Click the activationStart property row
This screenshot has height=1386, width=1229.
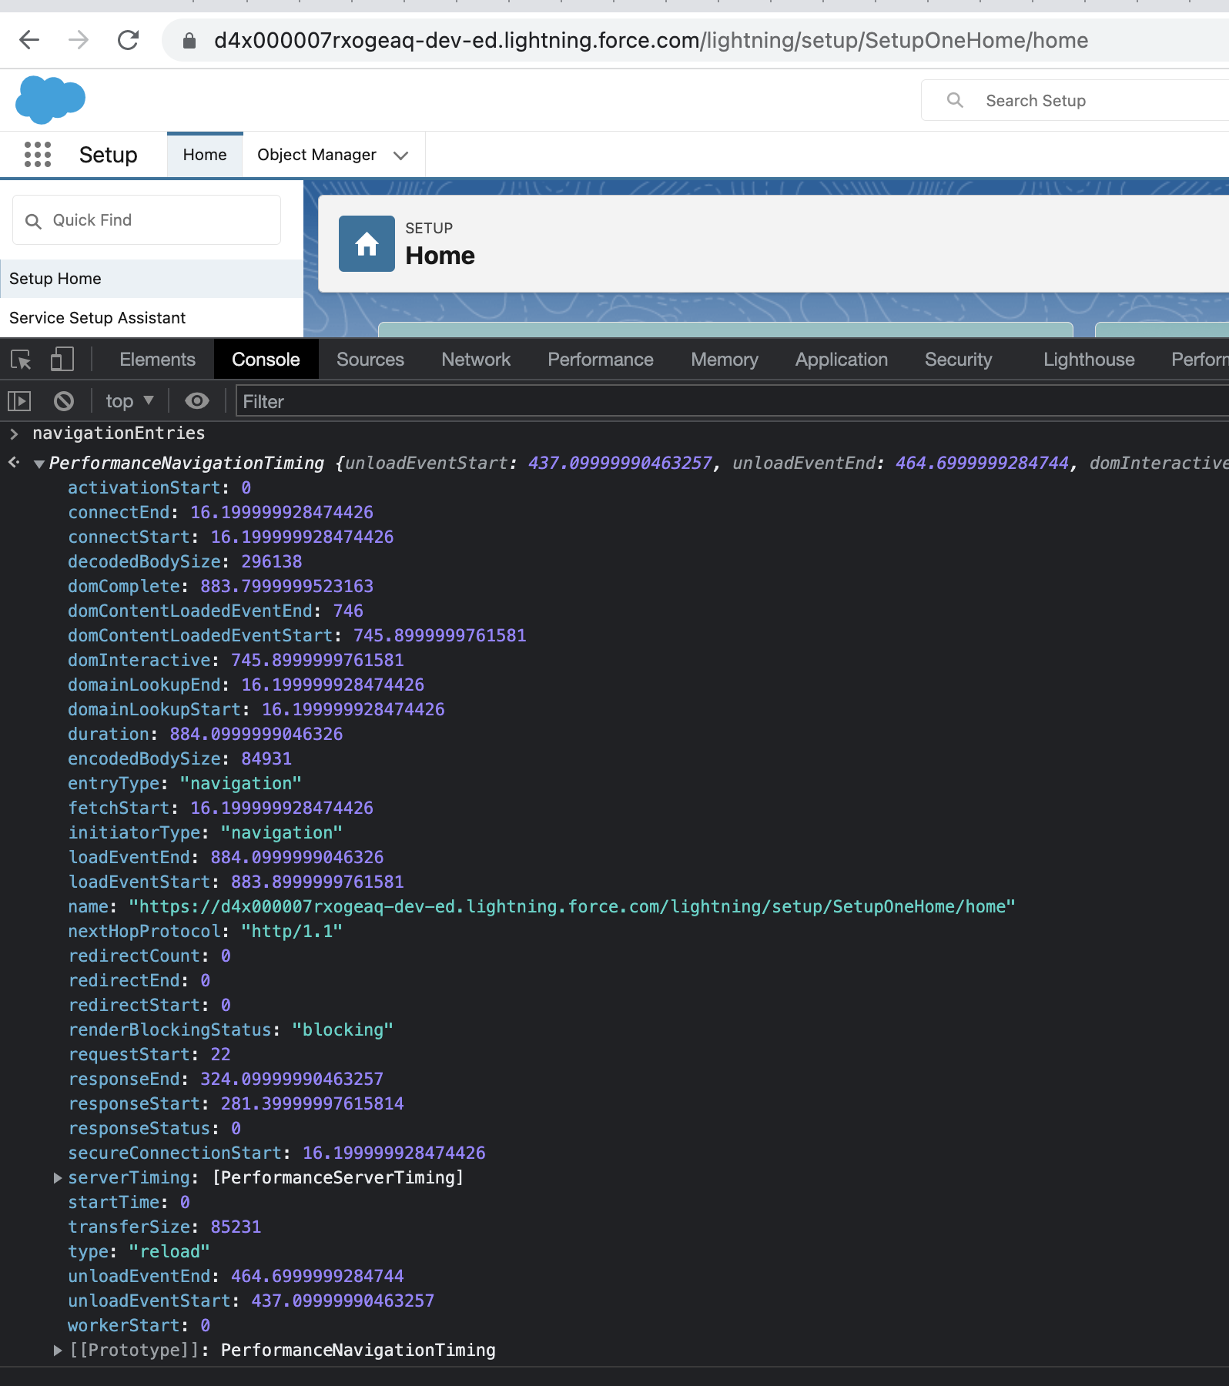(x=159, y=487)
